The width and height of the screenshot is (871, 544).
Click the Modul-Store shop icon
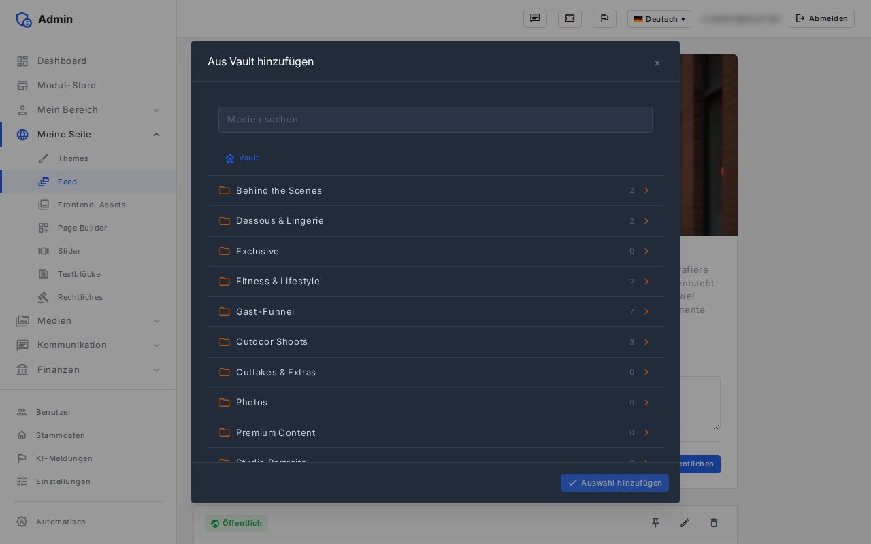(x=22, y=86)
